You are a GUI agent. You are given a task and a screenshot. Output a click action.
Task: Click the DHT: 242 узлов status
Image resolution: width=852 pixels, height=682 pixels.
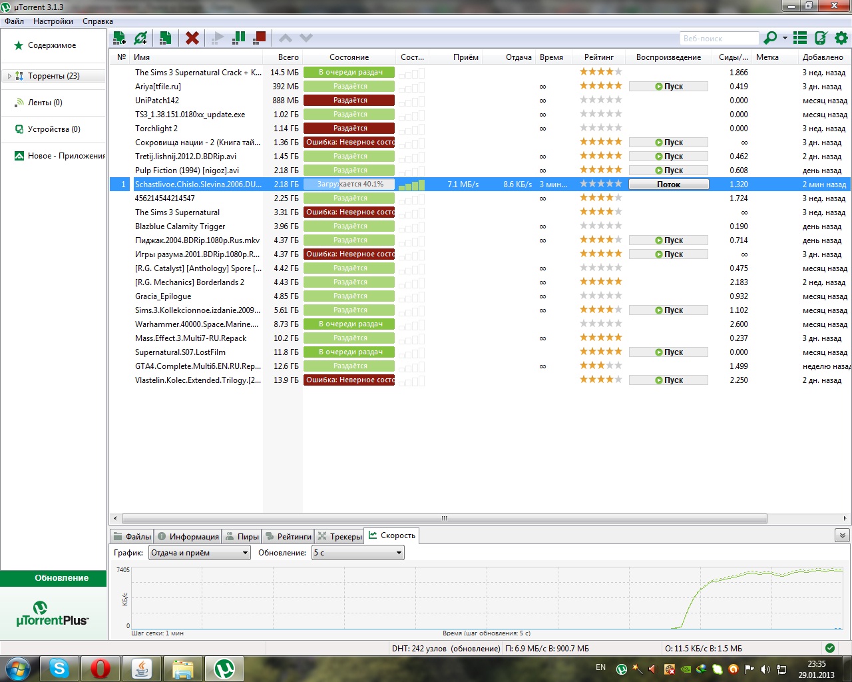coord(446,649)
